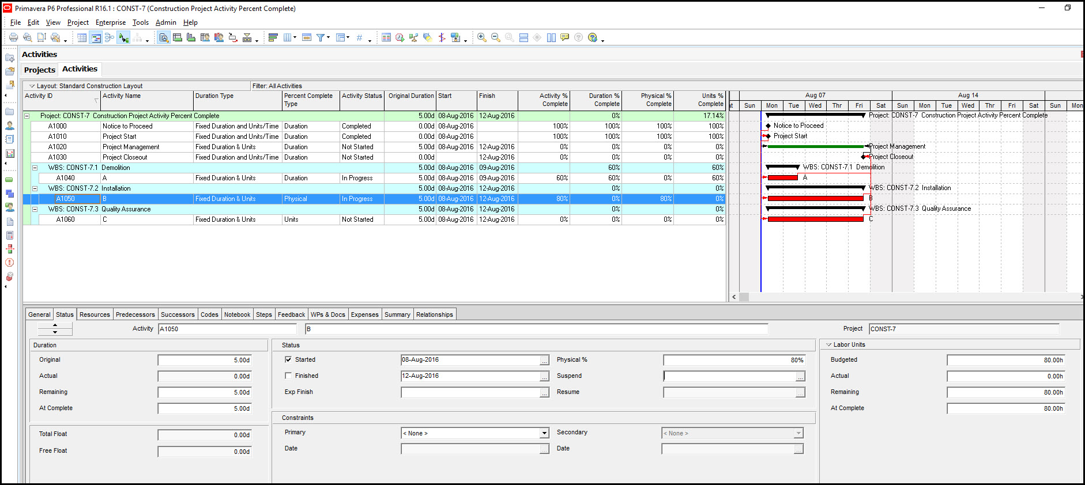Image resolution: width=1085 pixels, height=485 pixels.
Task: Open Finished date browse button
Action: point(545,376)
